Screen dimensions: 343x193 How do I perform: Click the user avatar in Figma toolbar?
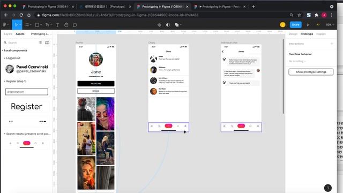(282, 25)
